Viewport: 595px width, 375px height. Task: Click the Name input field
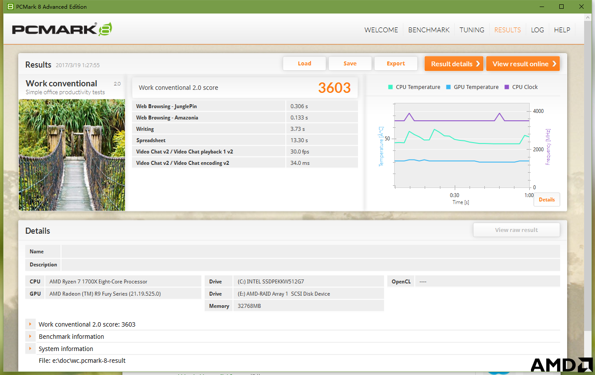(x=311, y=252)
